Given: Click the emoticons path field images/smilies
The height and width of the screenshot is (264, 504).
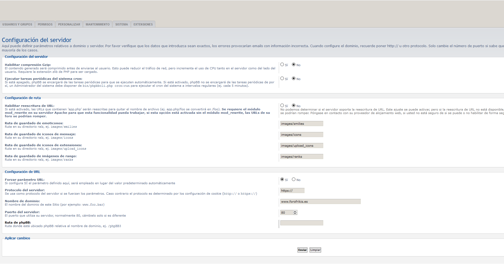Looking at the screenshot, I should click(x=302, y=124).
